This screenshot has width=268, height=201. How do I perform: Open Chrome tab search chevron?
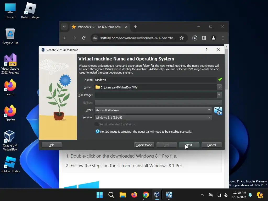tap(64, 27)
